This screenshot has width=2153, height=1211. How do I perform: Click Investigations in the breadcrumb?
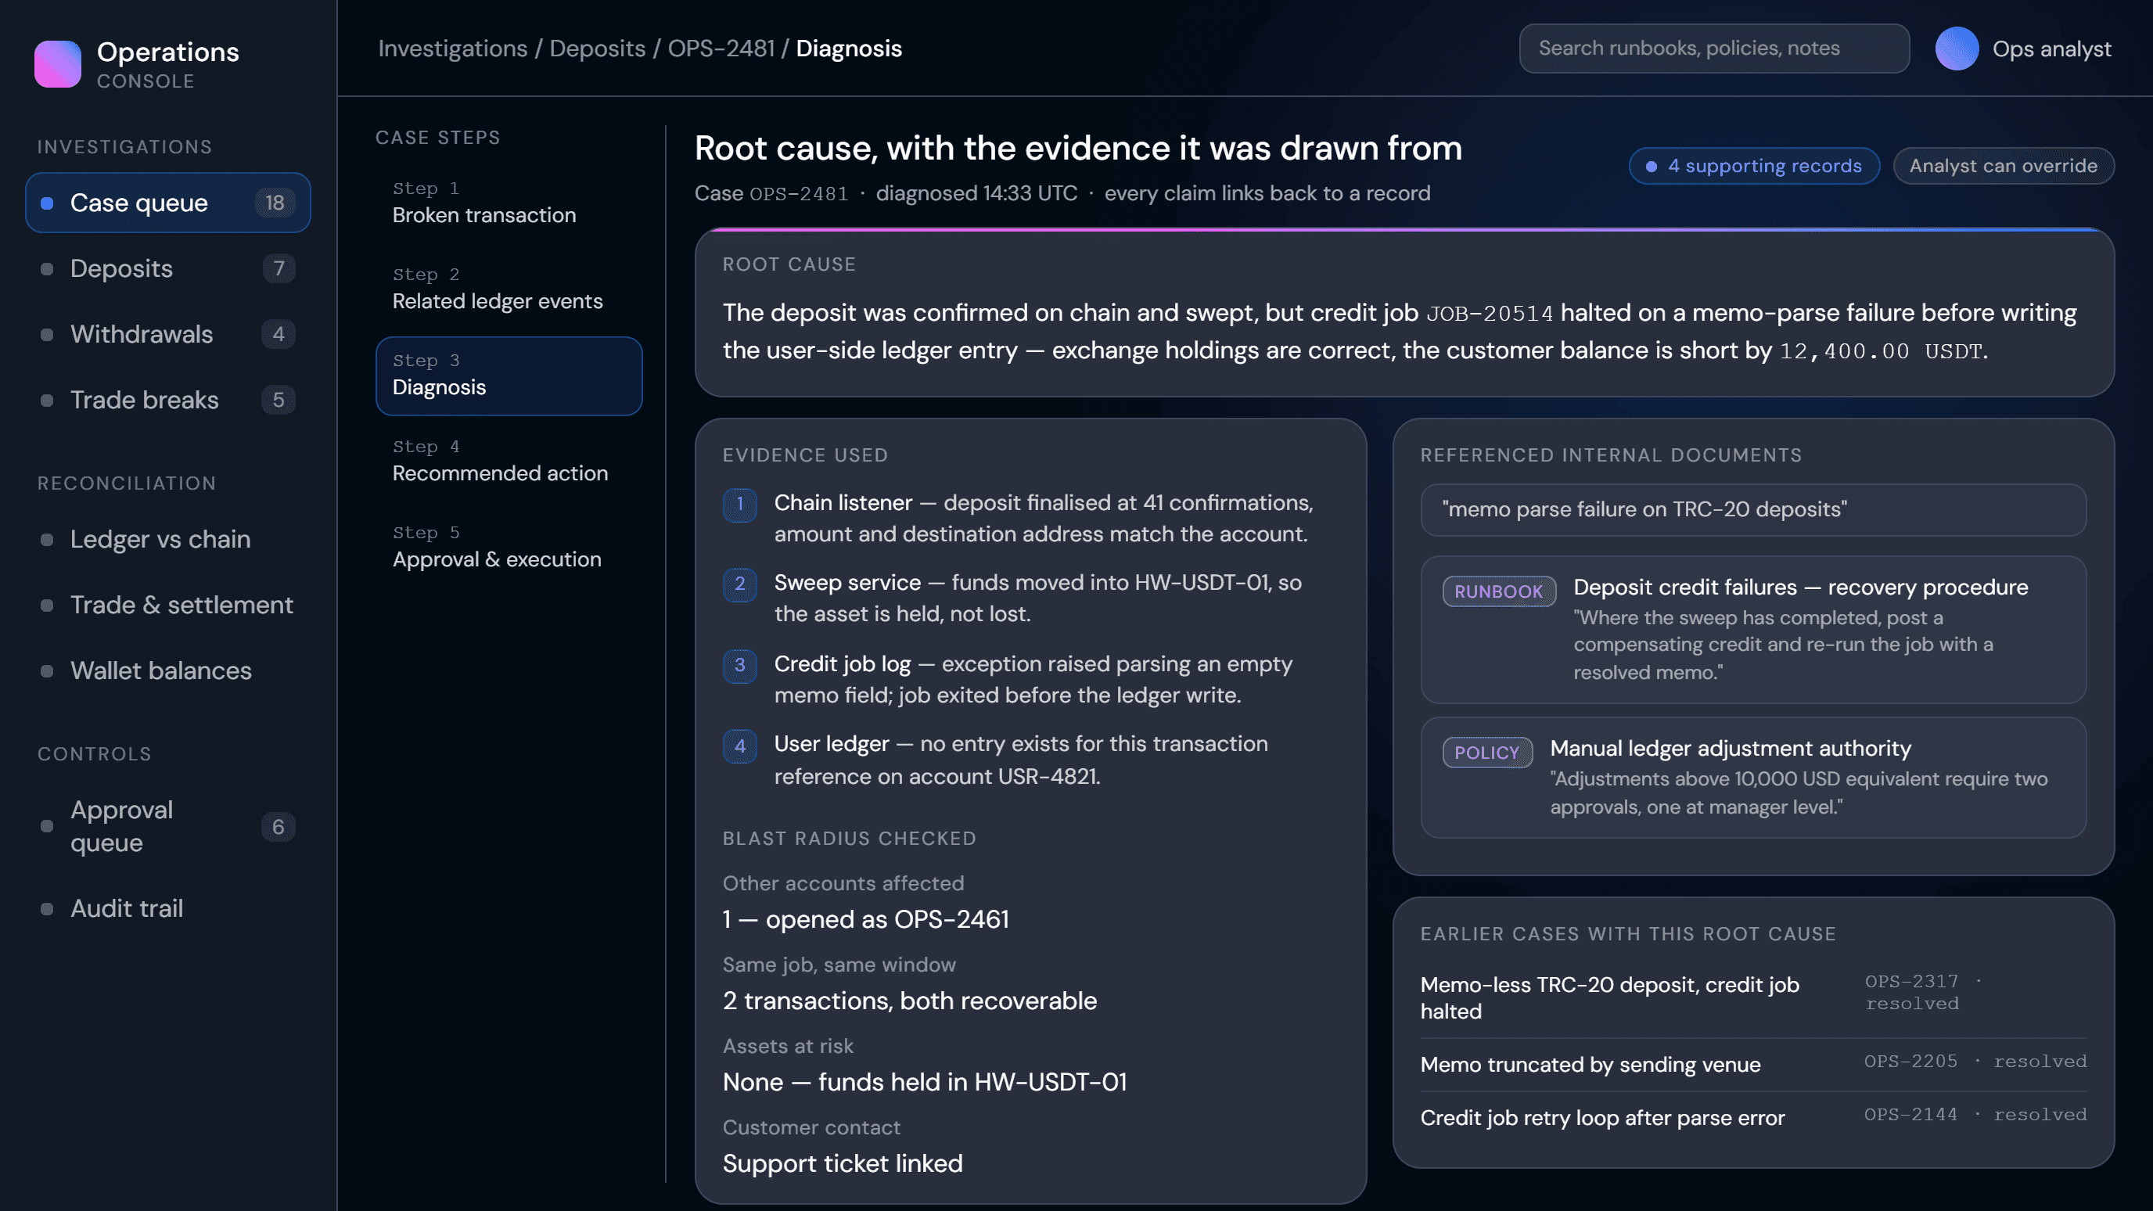tap(452, 49)
